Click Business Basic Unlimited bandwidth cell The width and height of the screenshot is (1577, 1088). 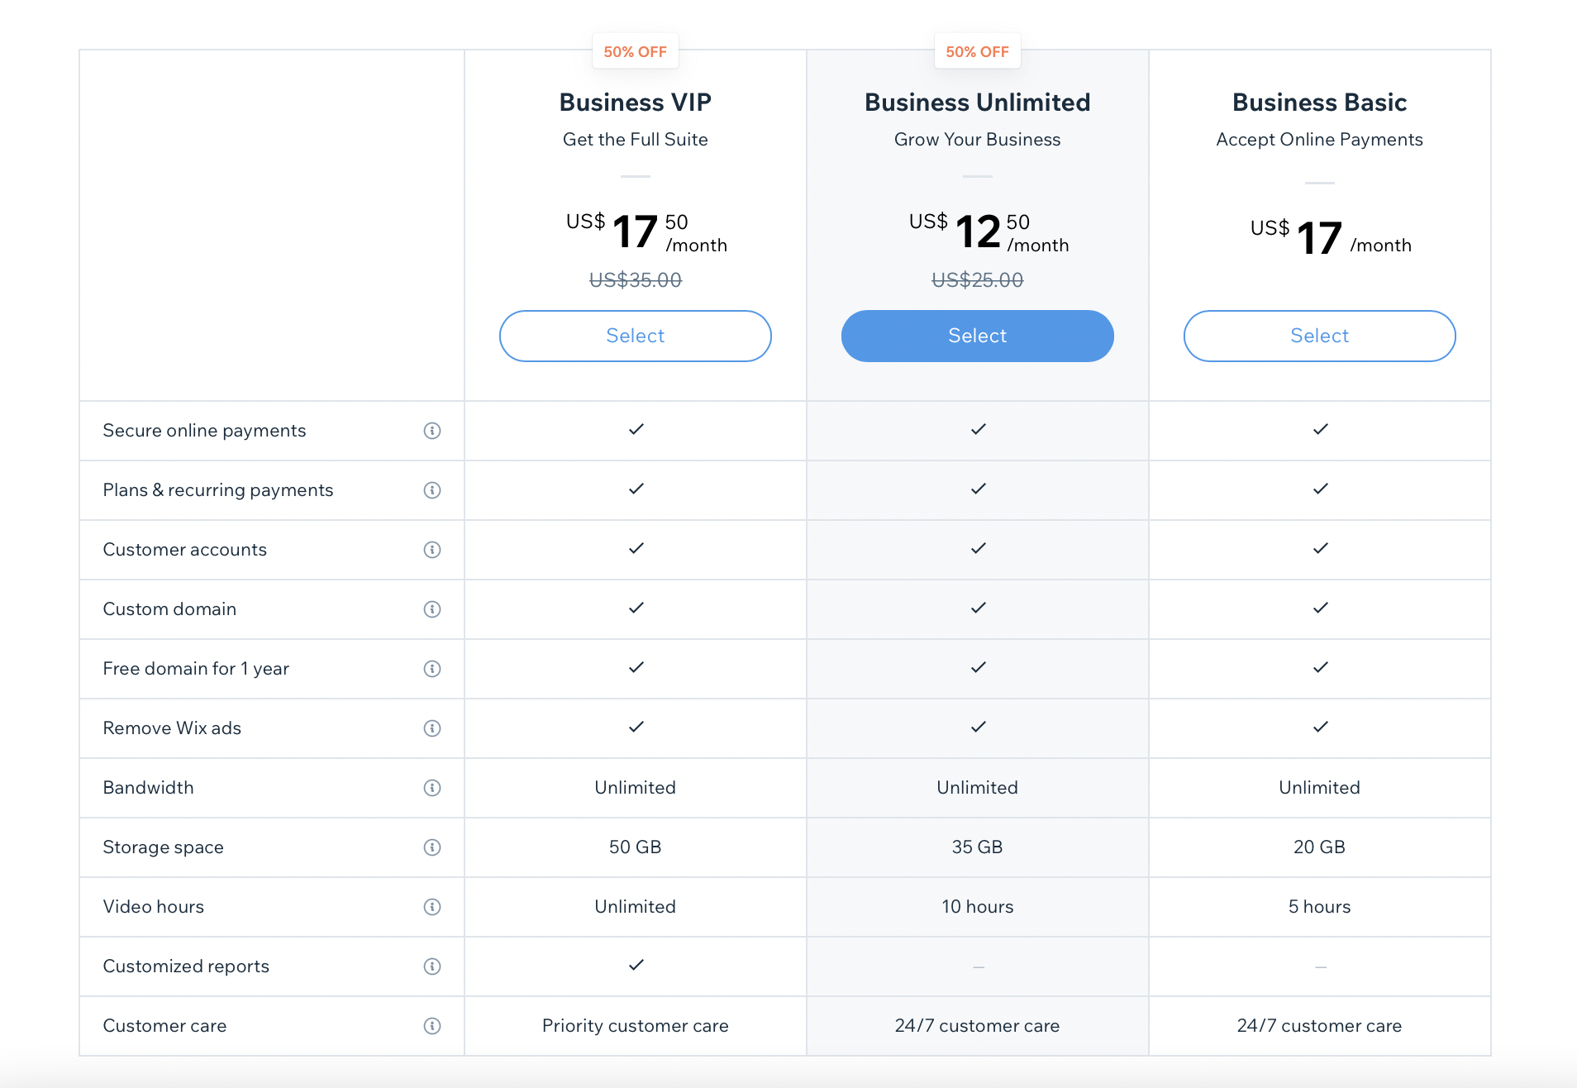1320,788
